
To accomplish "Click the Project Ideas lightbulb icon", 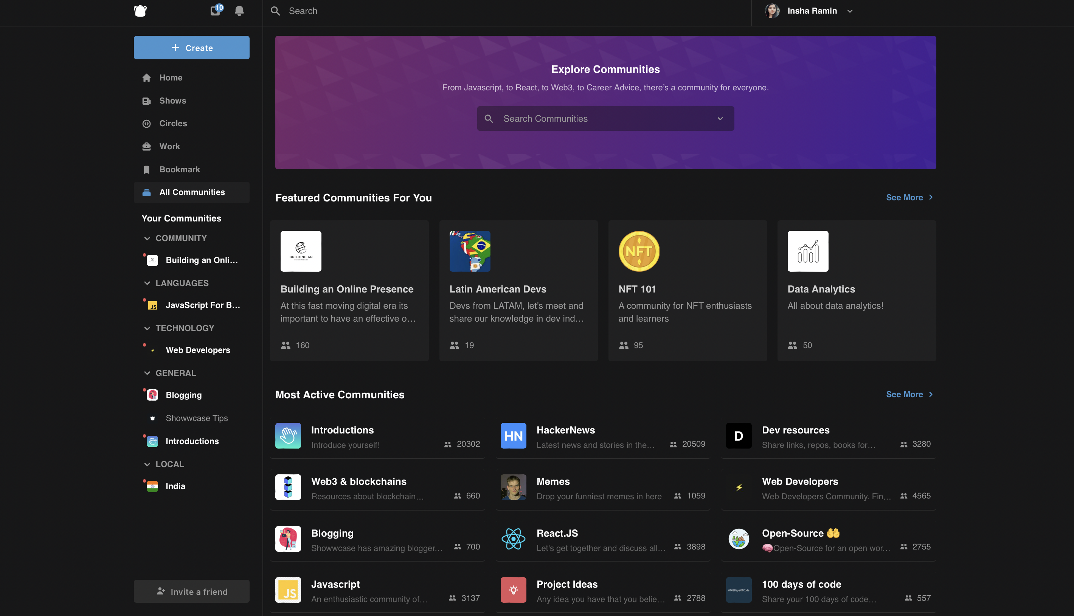I will (x=513, y=590).
